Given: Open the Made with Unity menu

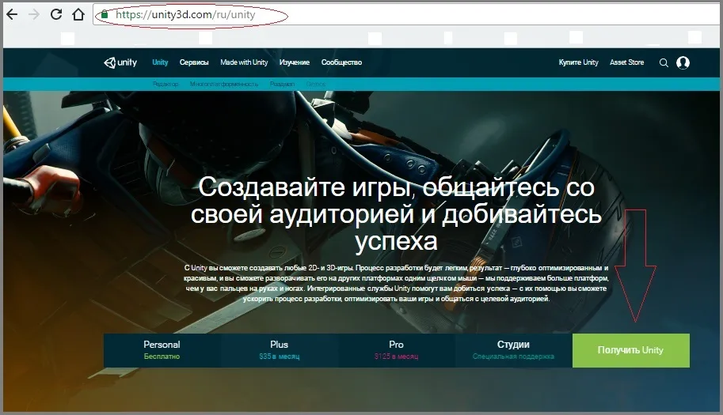Looking at the screenshot, I should click(x=244, y=62).
